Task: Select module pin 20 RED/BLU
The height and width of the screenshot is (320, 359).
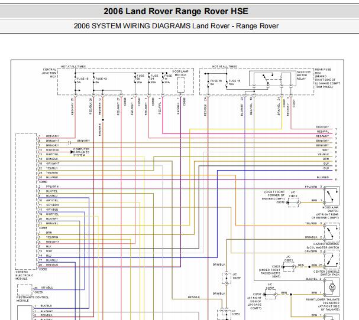Action: (x=48, y=265)
